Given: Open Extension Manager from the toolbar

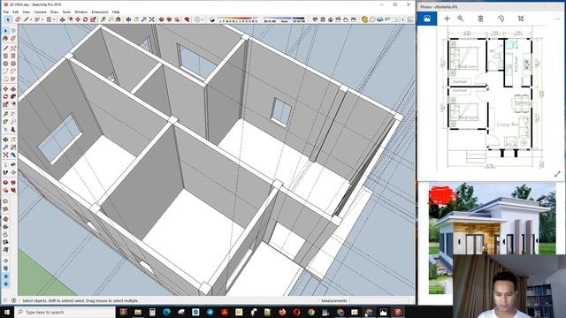Looking at the screenshot, I should (x=187, y=19).
